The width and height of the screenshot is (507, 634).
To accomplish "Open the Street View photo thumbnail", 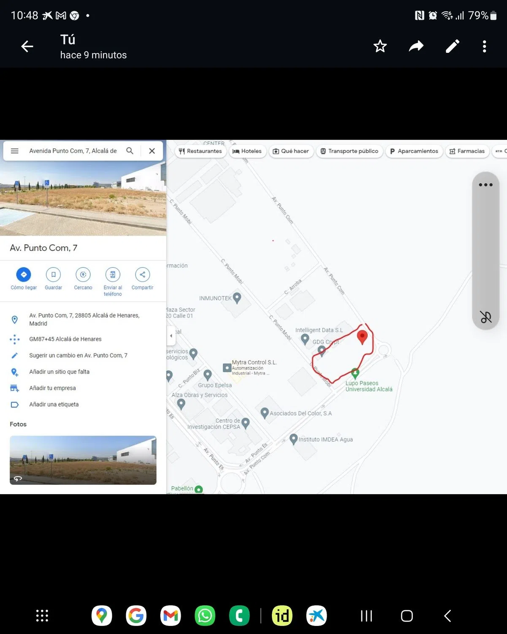I will 83,460.
